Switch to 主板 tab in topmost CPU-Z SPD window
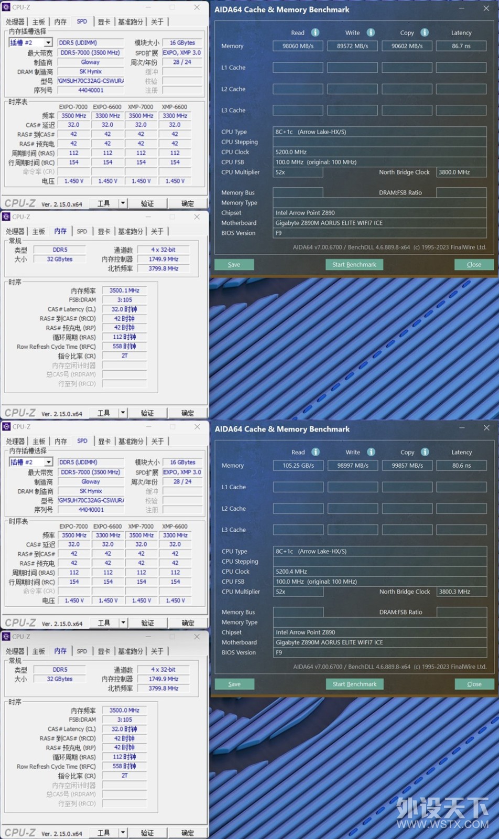499x839 pixels. 39,22
